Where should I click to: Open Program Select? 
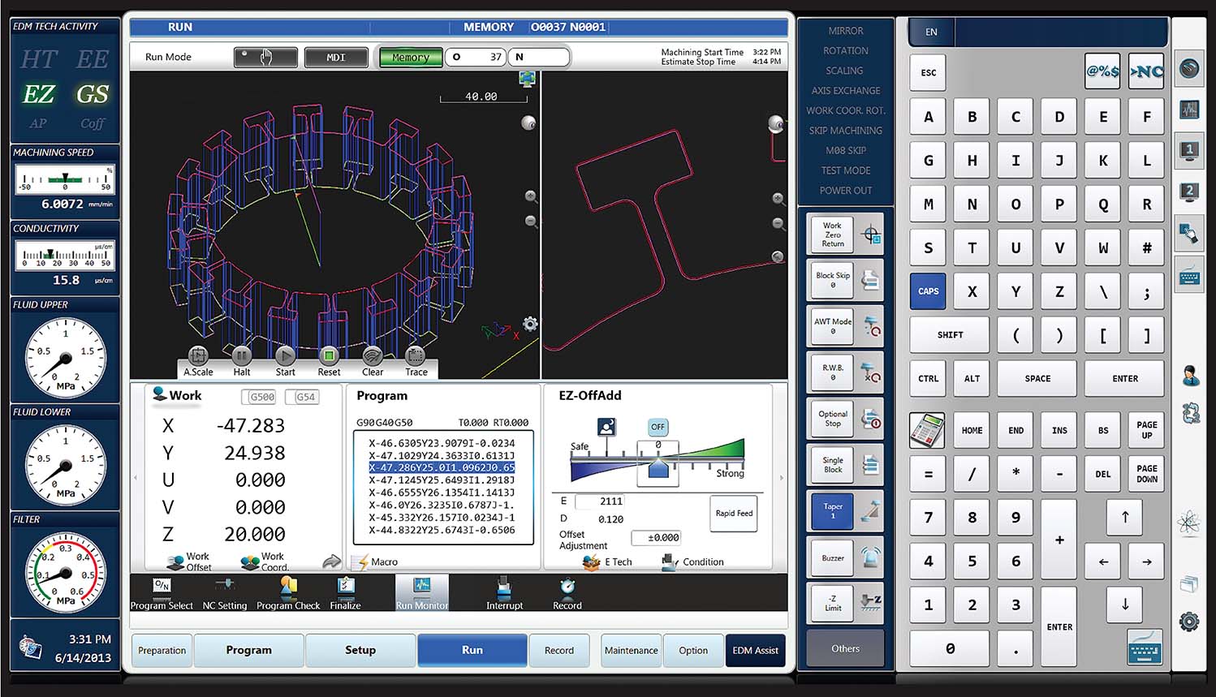pyautogui.click(x=162, y=593)
